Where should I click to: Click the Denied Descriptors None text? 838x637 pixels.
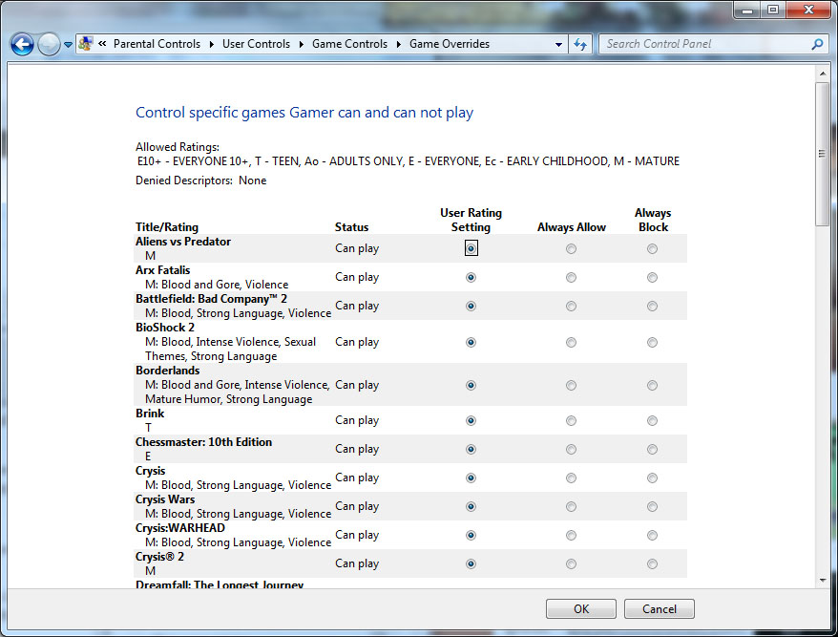[x=200, y=180]
